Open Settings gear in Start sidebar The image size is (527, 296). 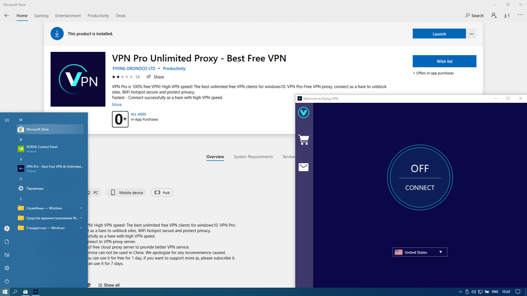[x=7, y=268]
